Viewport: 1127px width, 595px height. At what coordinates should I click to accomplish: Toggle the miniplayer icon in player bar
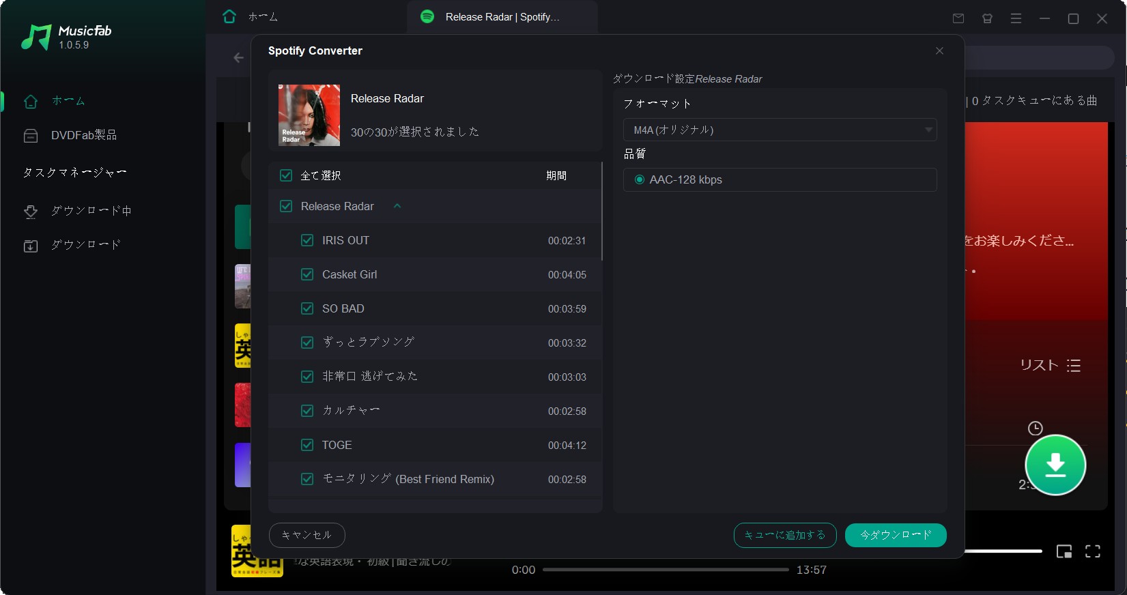(x=1064, y=551)
